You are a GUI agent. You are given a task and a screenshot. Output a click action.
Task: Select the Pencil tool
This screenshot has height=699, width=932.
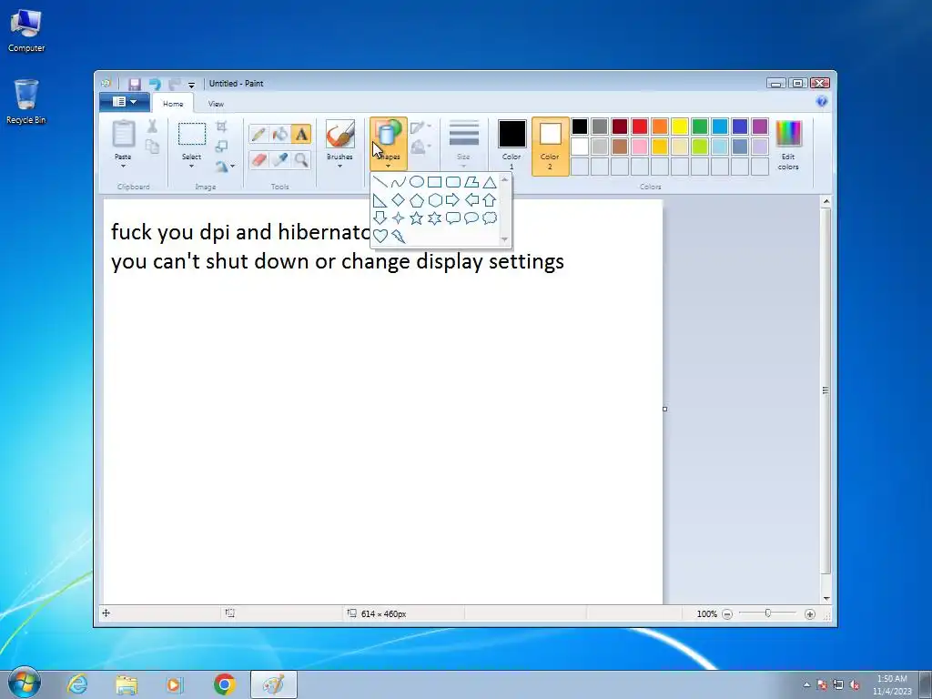258,135
